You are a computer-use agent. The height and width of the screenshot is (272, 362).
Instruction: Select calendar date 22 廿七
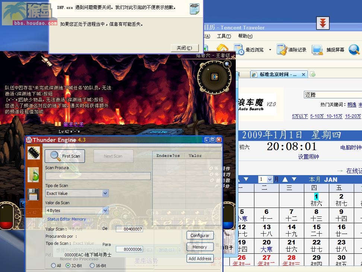click(316, 246)
